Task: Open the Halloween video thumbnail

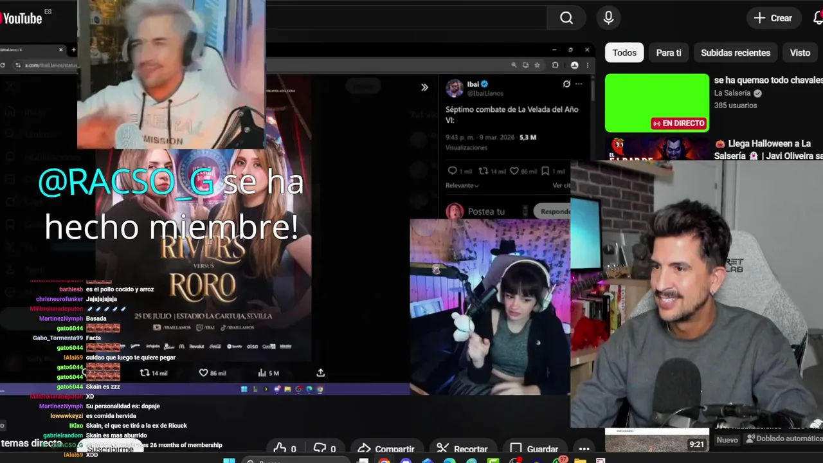Action: (x=657, y=149)
